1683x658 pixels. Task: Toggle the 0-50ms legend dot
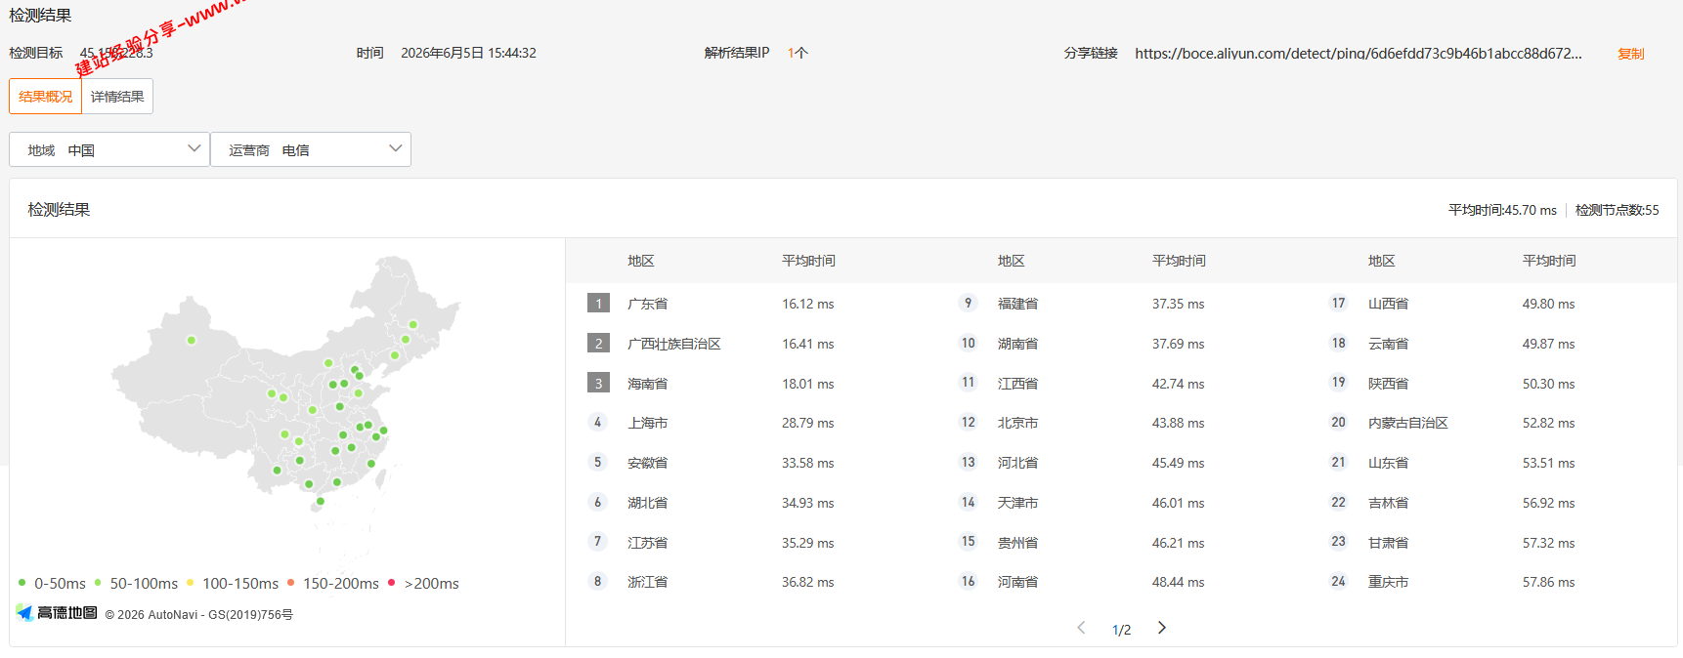(x=22, y=583)
